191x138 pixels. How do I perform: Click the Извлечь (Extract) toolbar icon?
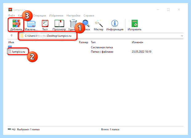click(31, 23)
